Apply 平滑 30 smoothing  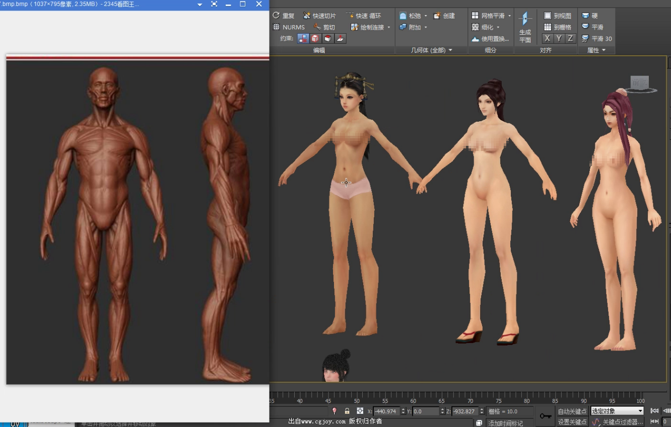tap(597, 39)
